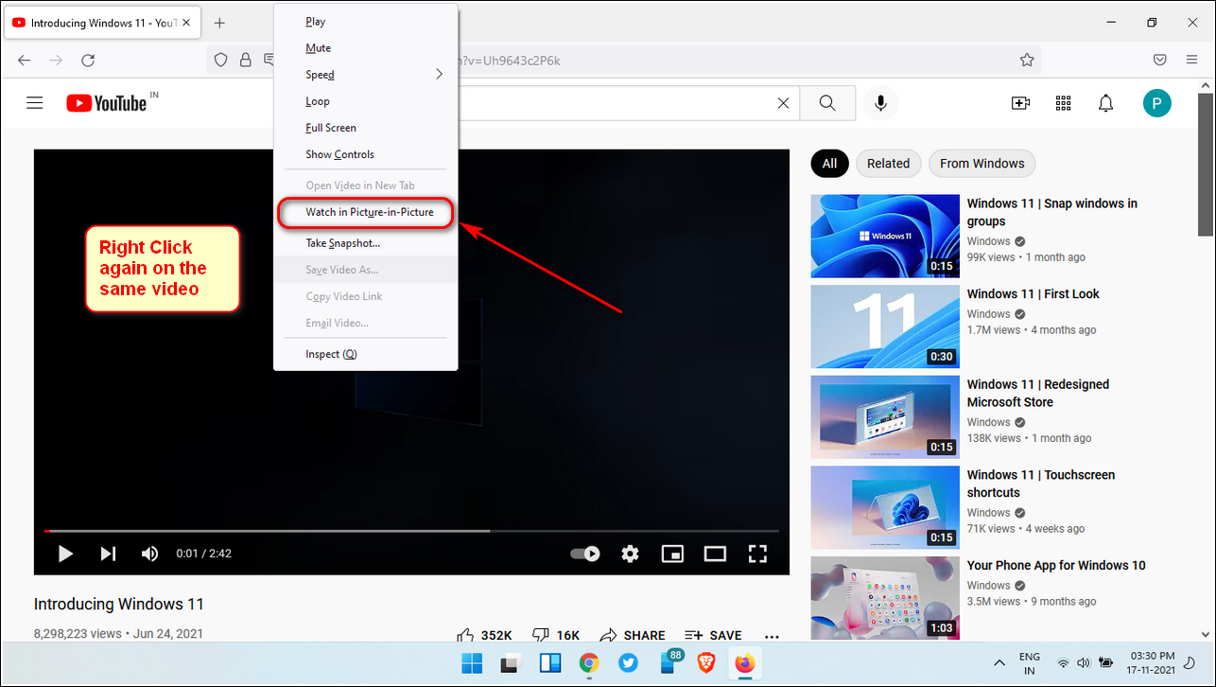
Task: Go to YouTube home via logo
Action: point(106,103)
